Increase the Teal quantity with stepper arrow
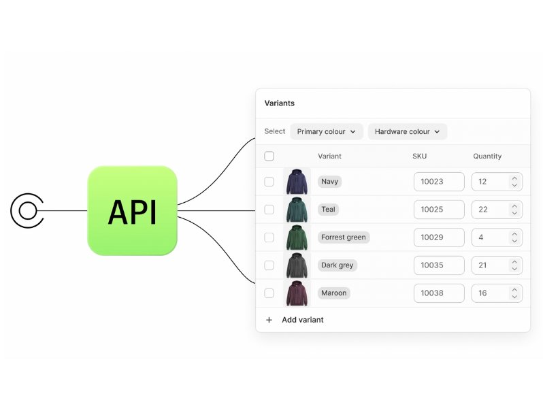 [x=514, y=205]
